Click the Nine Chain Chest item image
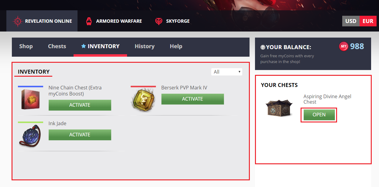Viewport: 379px width, 187px height. (x=30, y=99)
